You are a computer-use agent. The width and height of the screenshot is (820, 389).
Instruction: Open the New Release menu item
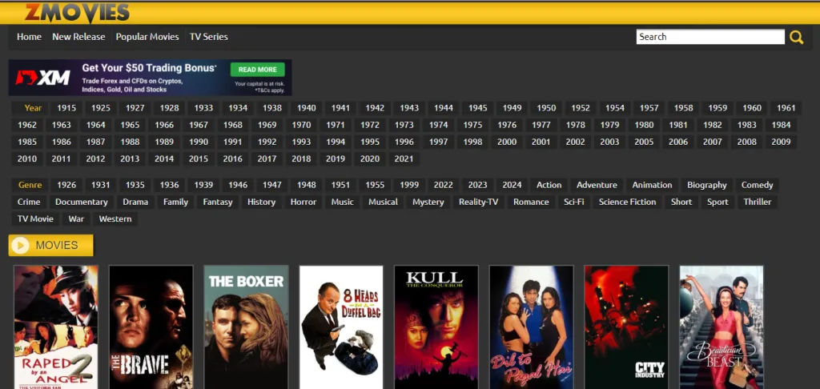(x=78, y=37)
